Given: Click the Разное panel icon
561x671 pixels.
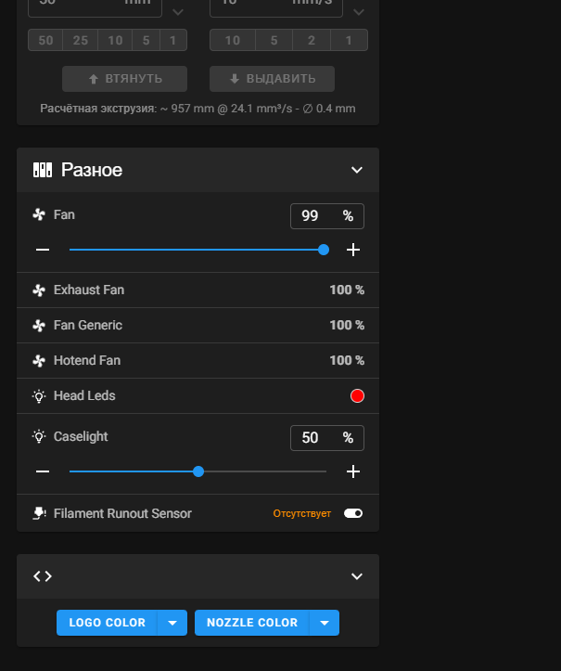Looking at the screenshot, I should pyautogui.click(x=43, y=171).
